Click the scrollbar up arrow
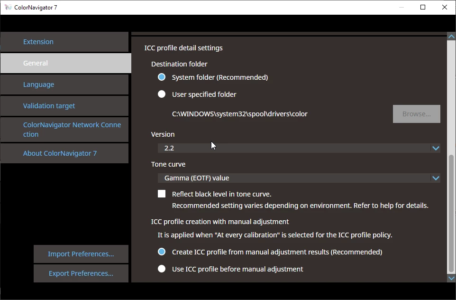 451,37
